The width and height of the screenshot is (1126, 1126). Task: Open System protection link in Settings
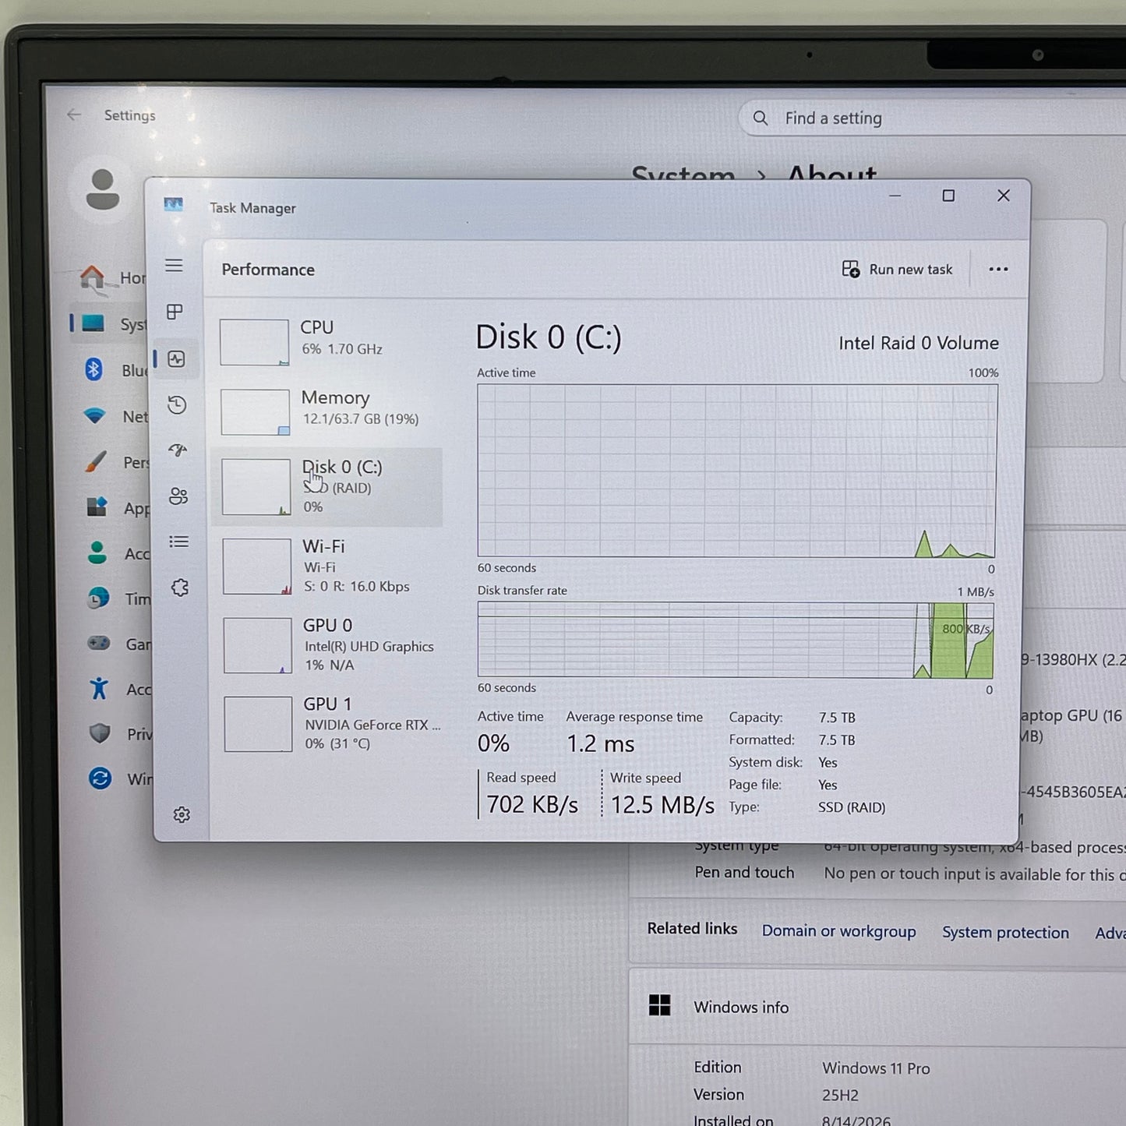click(x=1005, y=933)
